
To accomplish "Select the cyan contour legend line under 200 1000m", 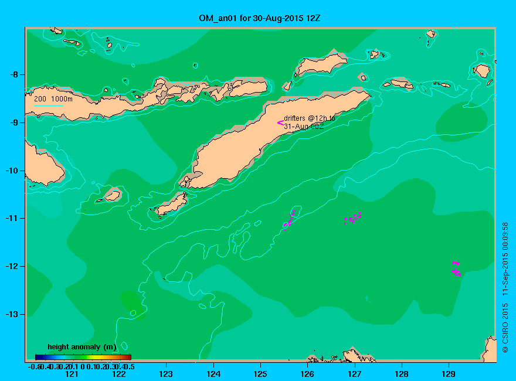I will (x=48, y=106).
